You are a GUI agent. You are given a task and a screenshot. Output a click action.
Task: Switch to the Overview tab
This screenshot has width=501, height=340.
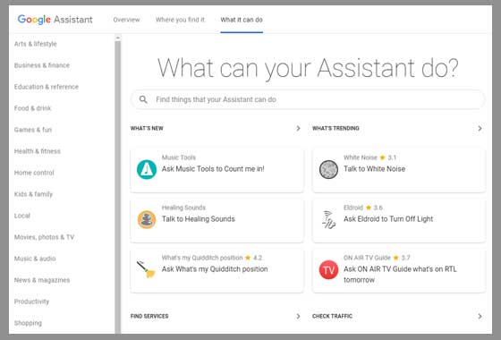[x=126, y=20]
